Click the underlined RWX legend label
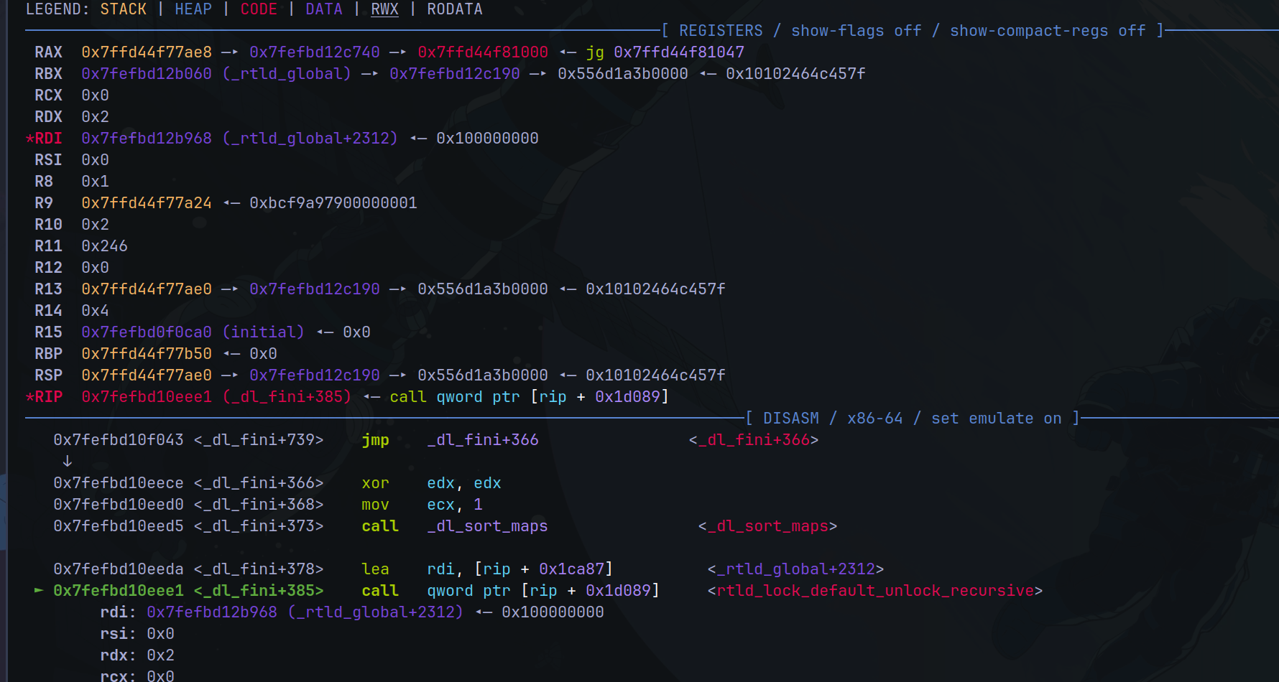 point(384,9)
